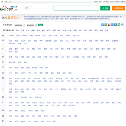Click the green search button
Viewport: 126px width, 126px height.
tap(105, 8)
